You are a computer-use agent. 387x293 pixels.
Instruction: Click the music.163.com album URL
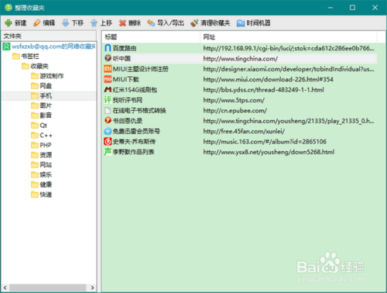click(265, 142)
